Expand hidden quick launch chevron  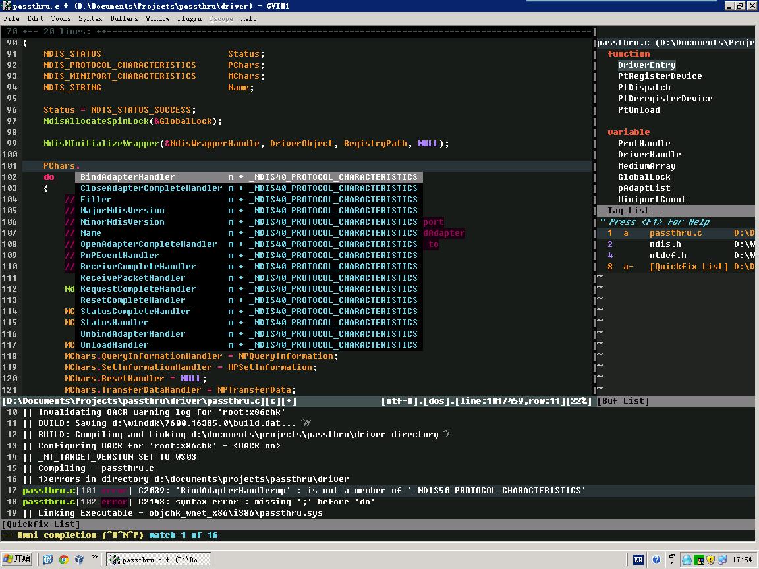[94, 558]
